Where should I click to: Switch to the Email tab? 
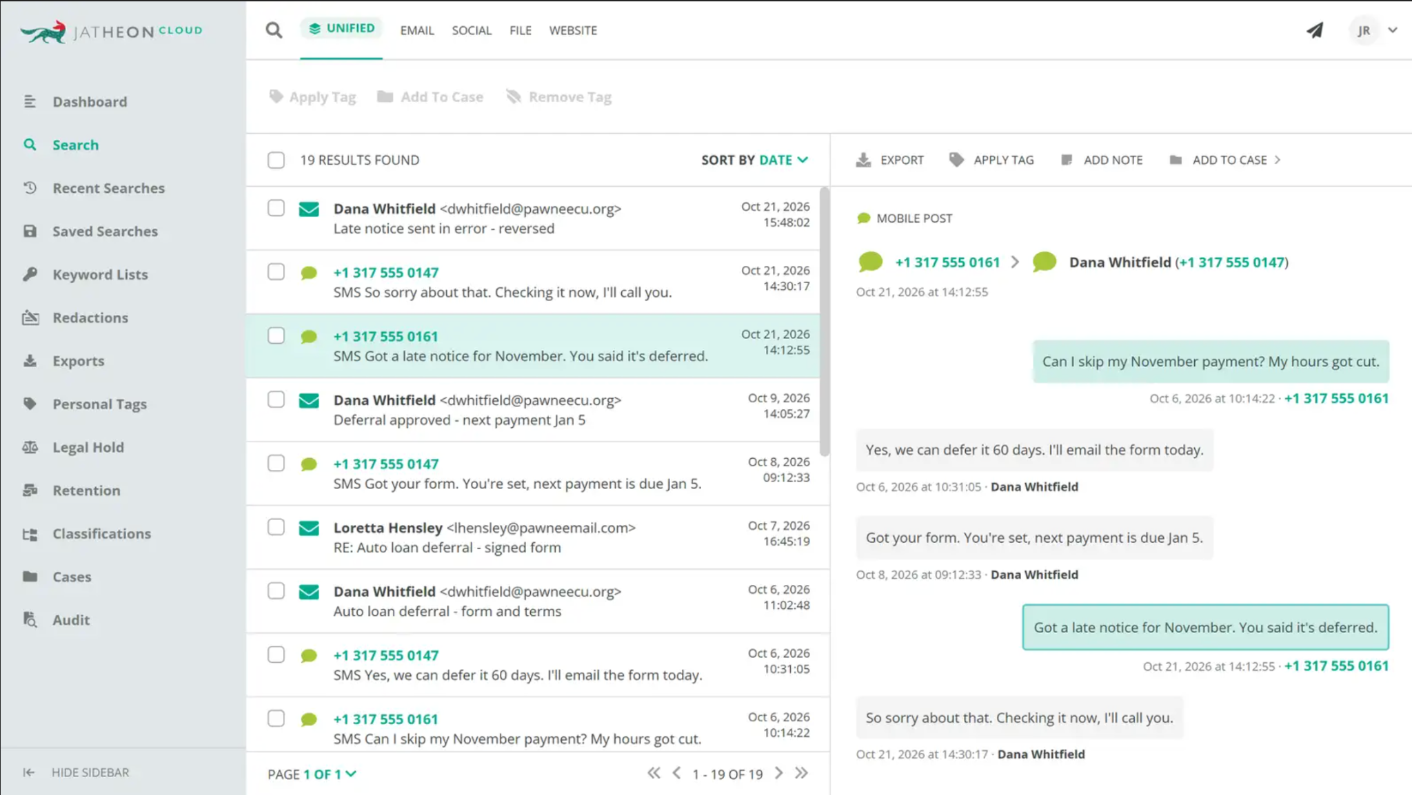[x=417, y=30]
